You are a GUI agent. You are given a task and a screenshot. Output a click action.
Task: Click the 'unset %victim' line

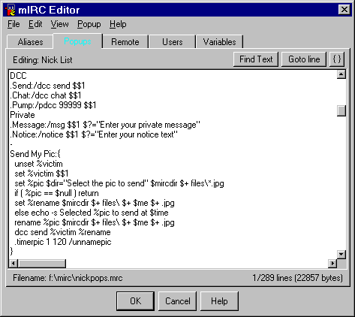tap(38, 164)
